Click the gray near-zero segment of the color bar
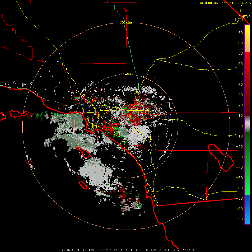Screen dimensions: 252x252 [247, 124]
